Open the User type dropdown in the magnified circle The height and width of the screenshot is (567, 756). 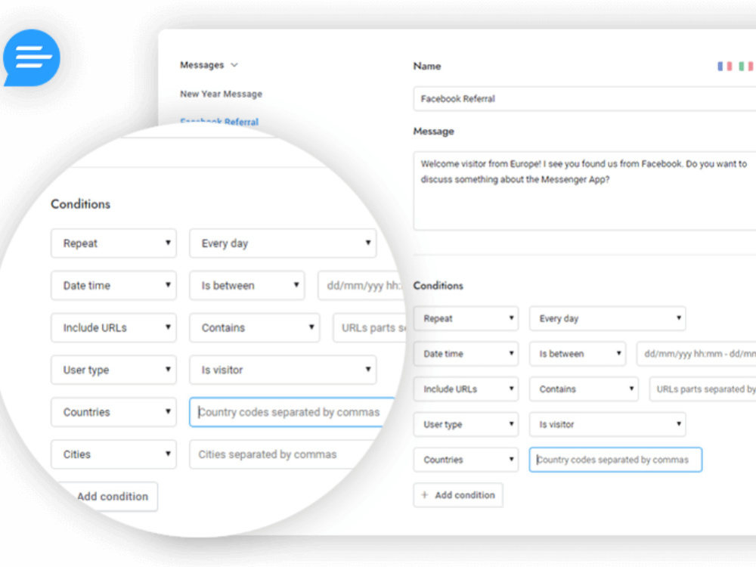coord(114,370)
